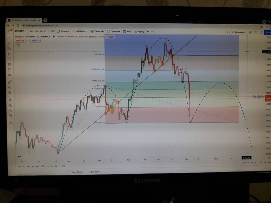The width and height of the screenshot is (271, 203).
Task: Expand the favorite indicators dropdown arrow
Action: [x=88, y=31]
